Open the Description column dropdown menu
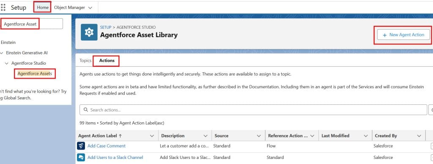Screen dimensions: 433x164 206,136
